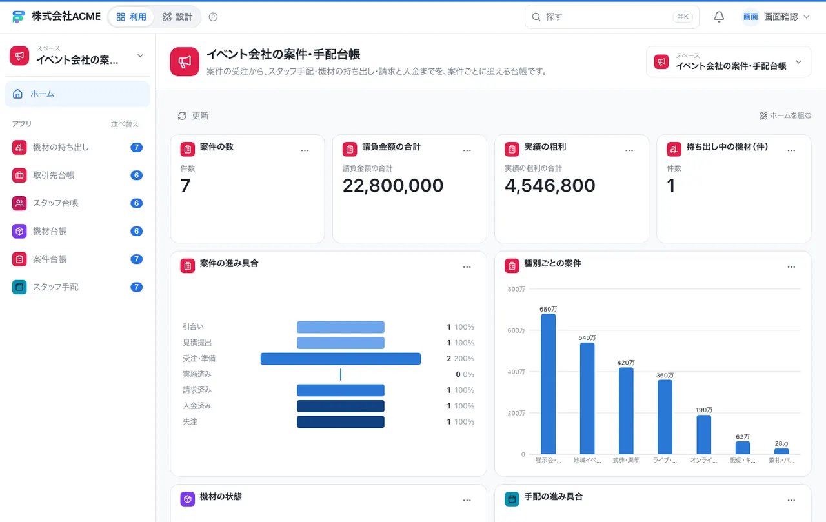The width and height of the screenshot is (826, 522).
Task: Click the 680万 bar in chart
Action: (x=548, y=384)
